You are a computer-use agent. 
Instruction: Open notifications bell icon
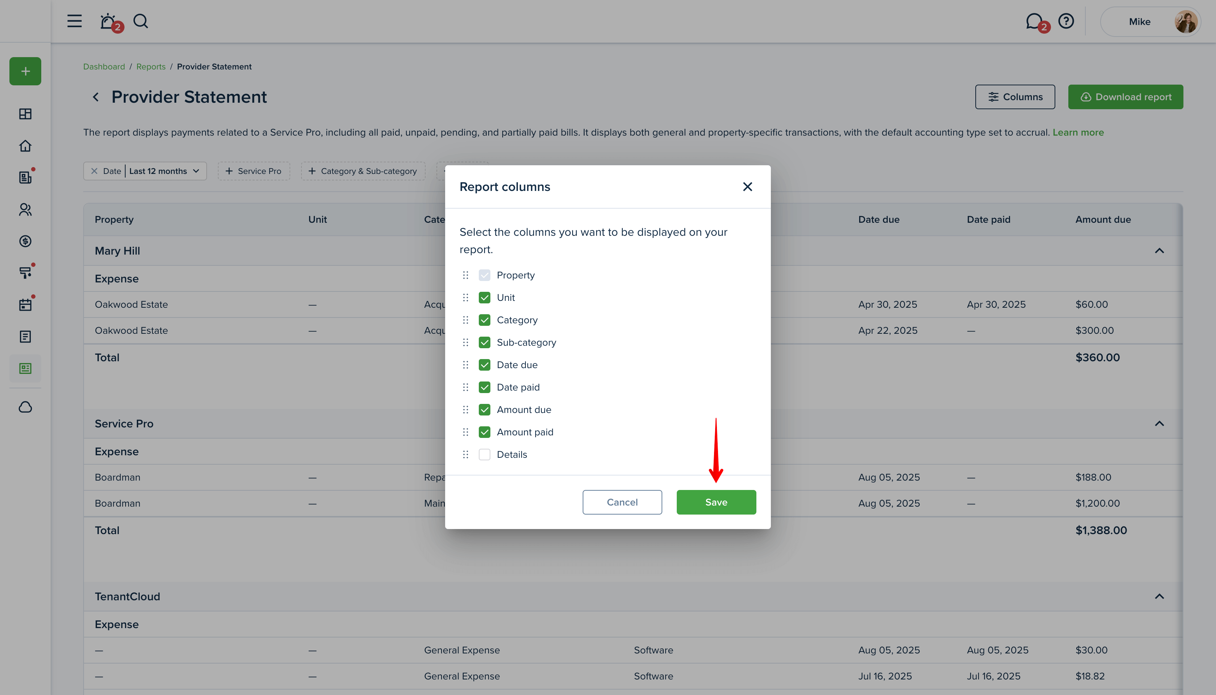click(109, 21)
